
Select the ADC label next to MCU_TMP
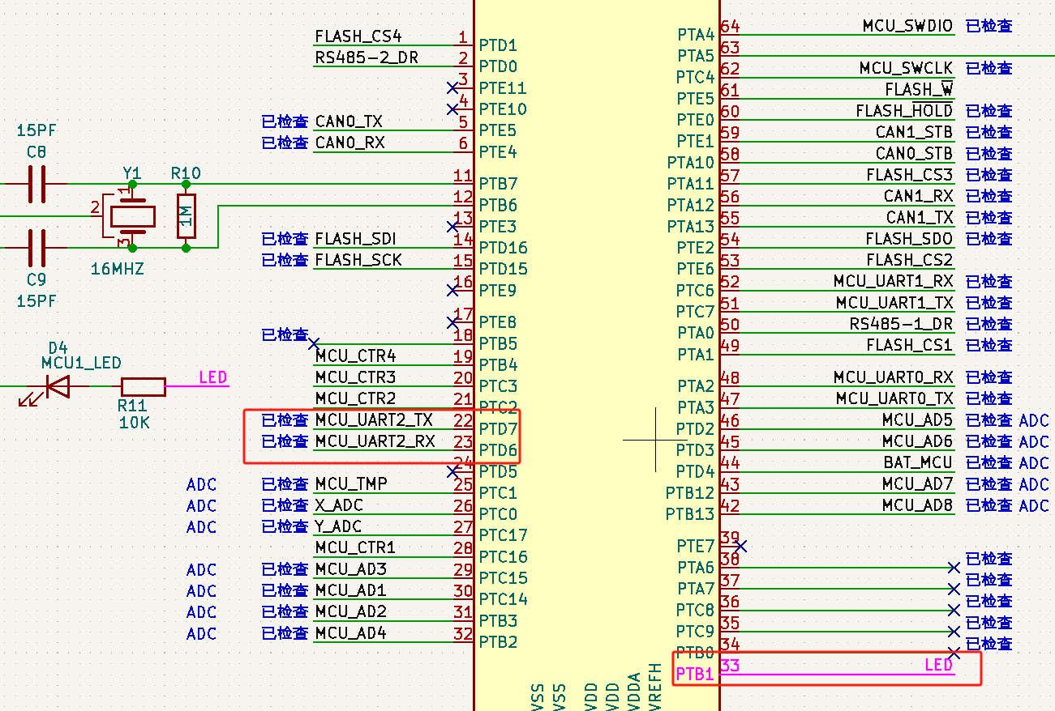200,484
